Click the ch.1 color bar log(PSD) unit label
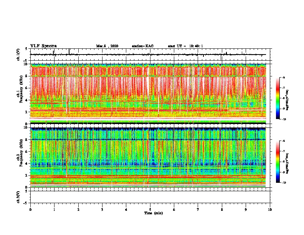 (287, 100)
